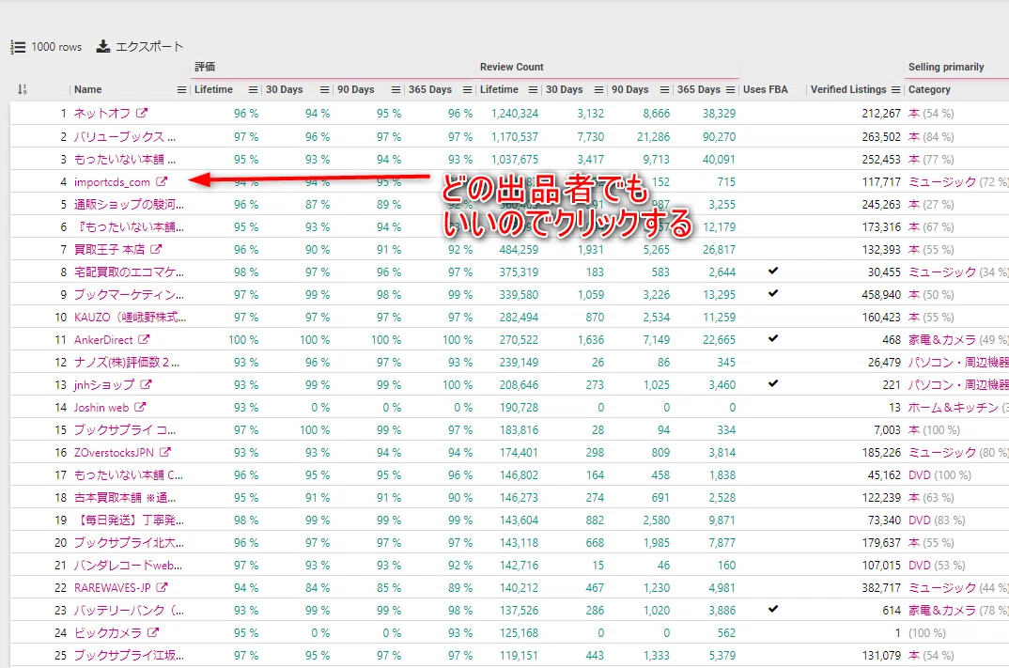Click Uses FBA checkmark for AnkerDirect row
The image size is (1009, 668).
[773, 338]
